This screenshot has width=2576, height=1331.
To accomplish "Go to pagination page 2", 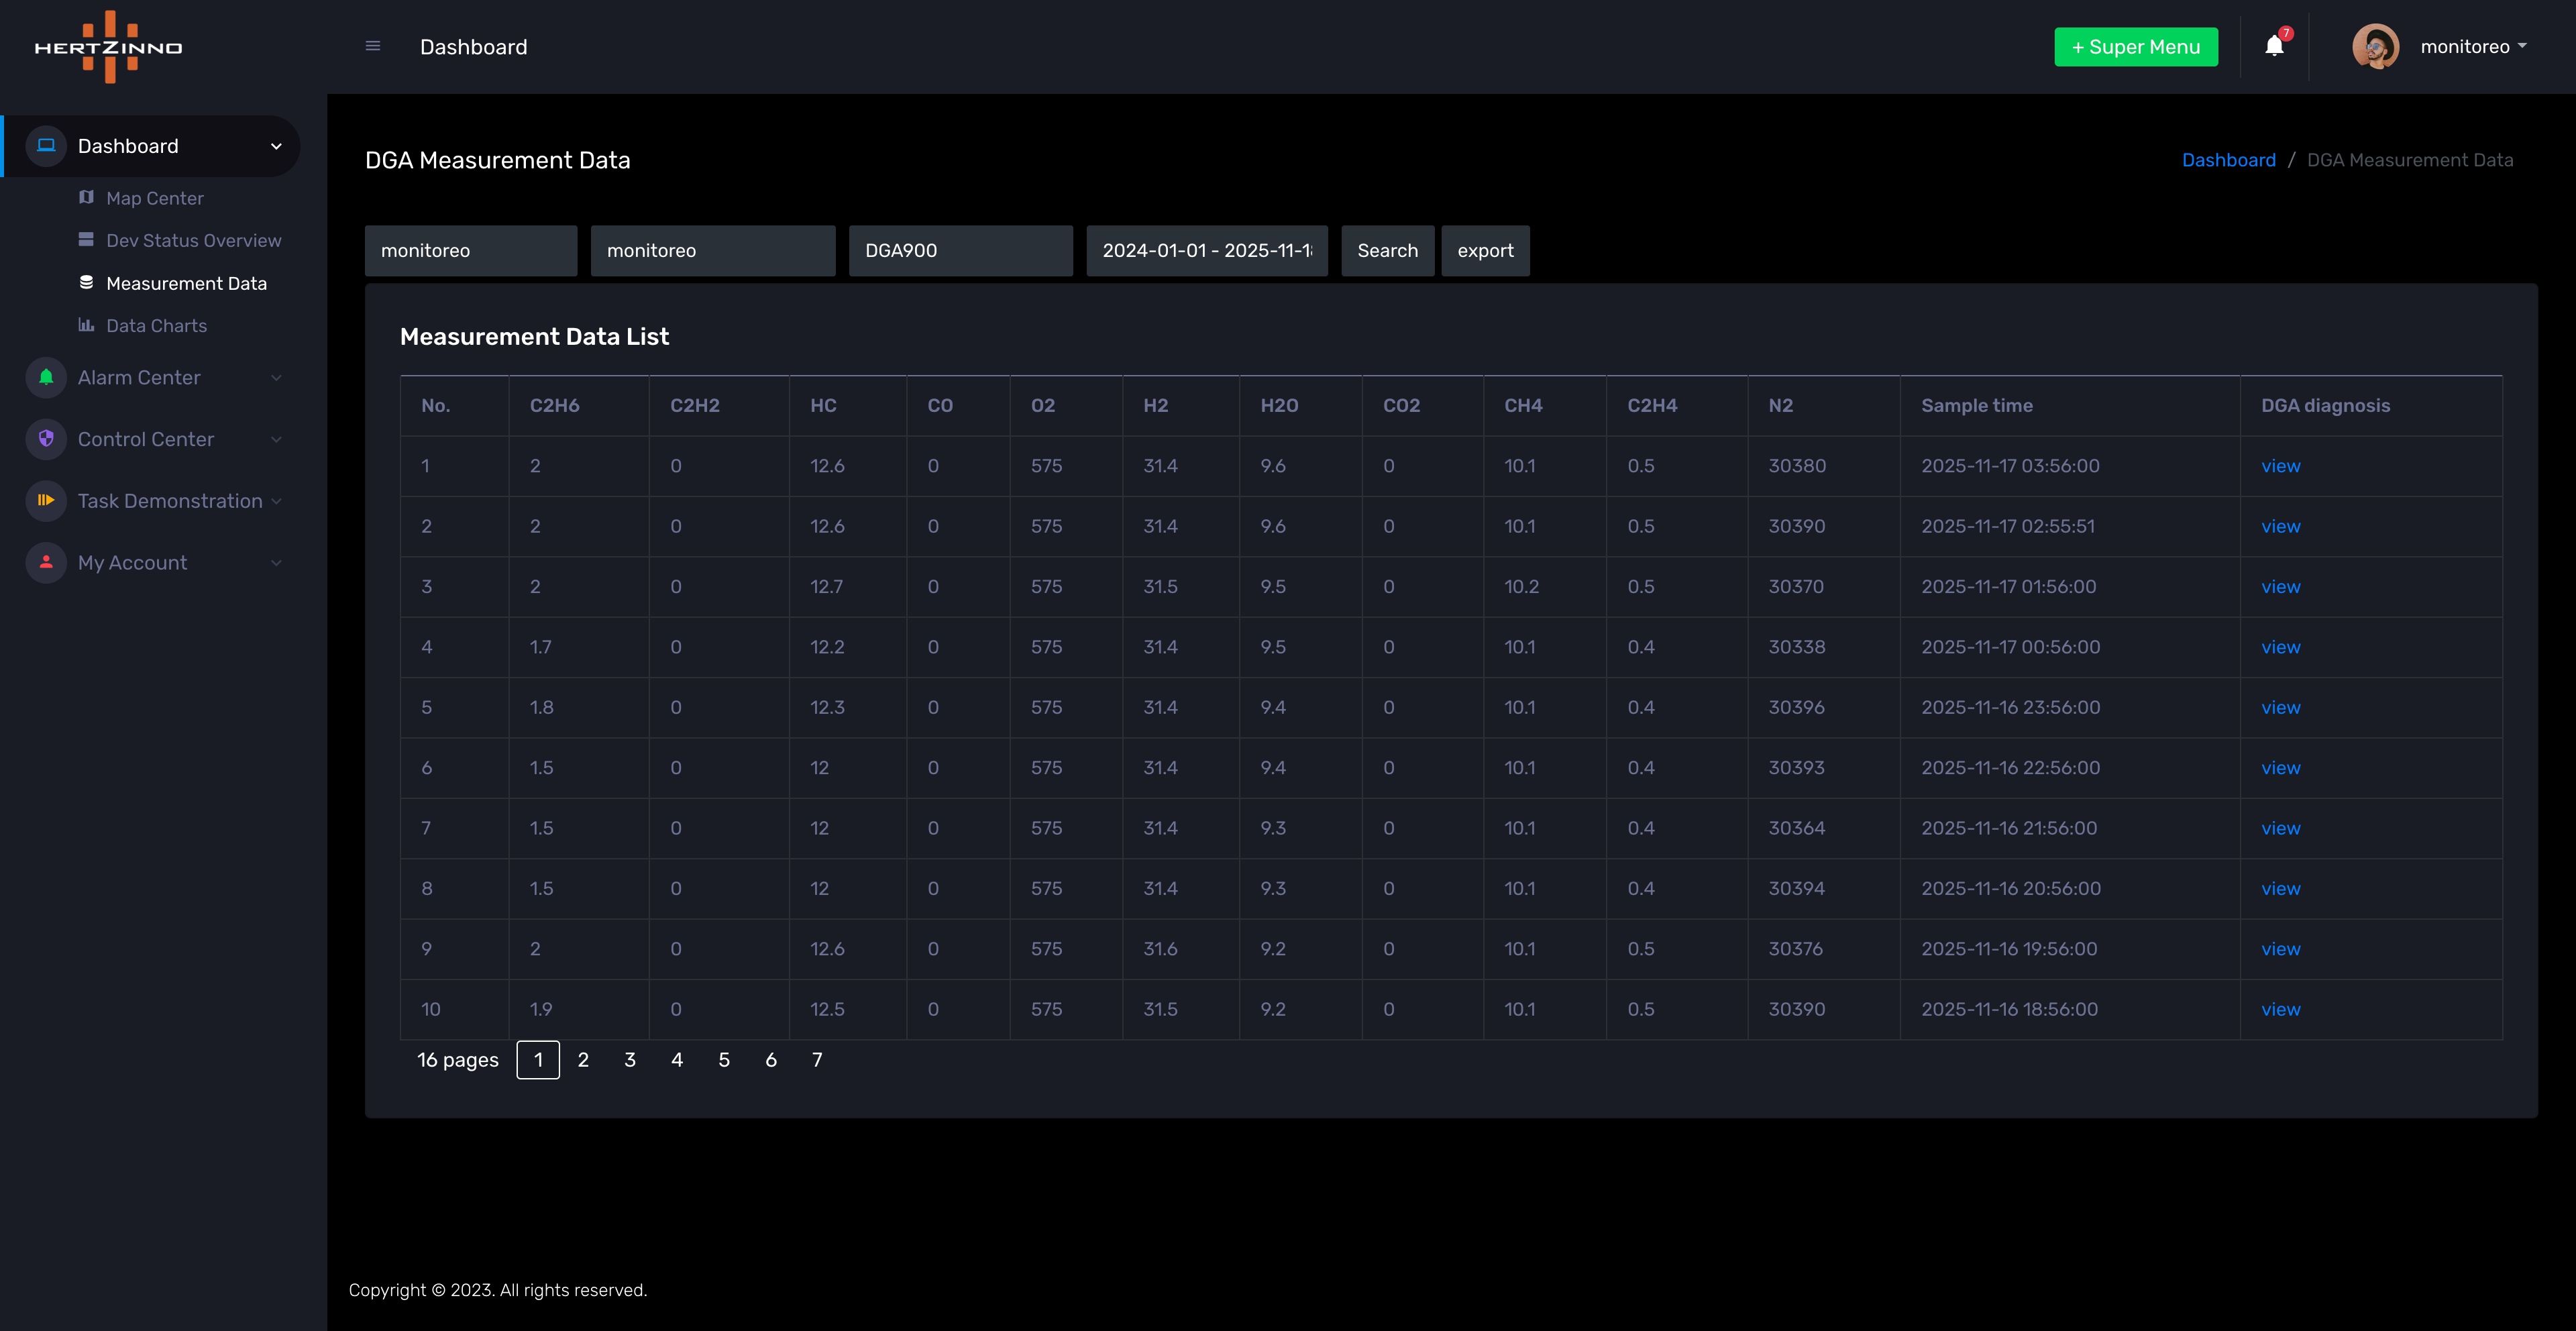I will click(x=583, y=1060).
